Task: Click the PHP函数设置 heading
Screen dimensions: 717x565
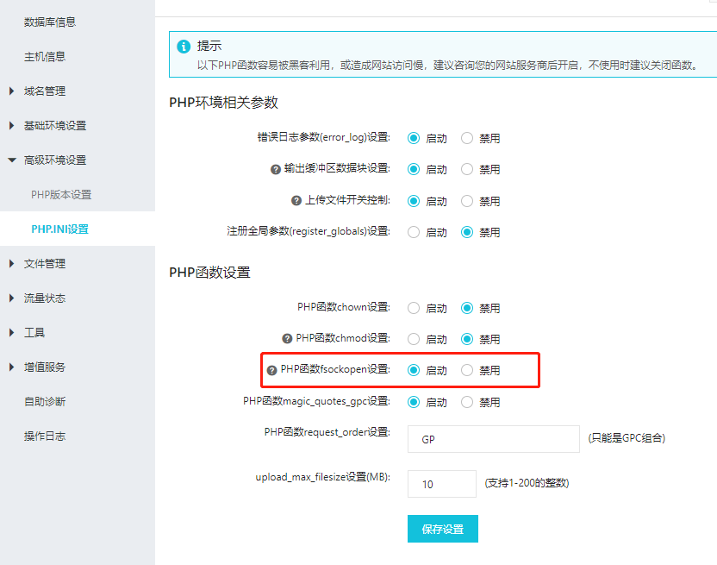Action: click(x=210, y=273)
